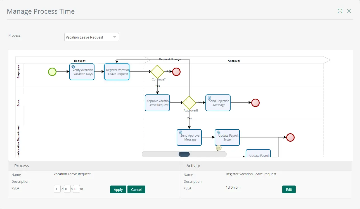The image size is (360, 209).
Task: Open the Process dropdown list
Action: tap(92, 37)
